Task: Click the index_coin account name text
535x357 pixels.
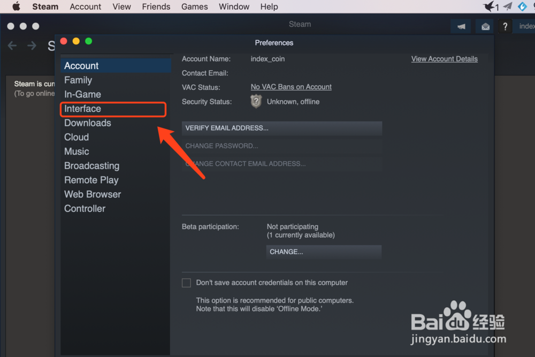Action: (x=267, y=59)
